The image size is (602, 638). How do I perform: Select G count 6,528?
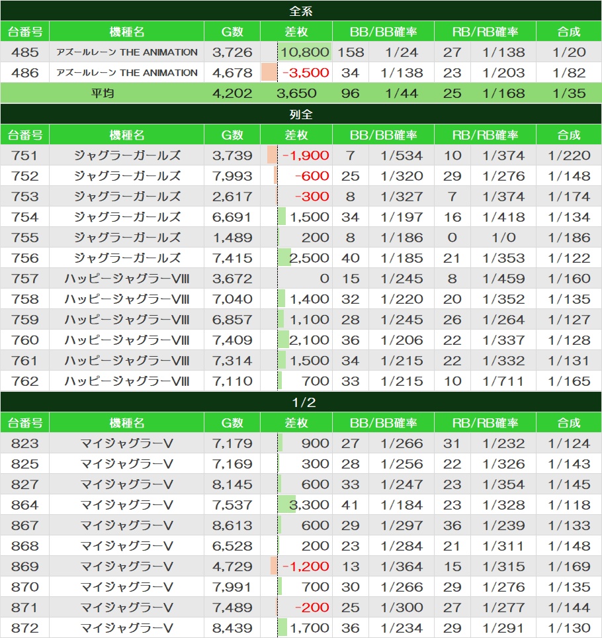point(232,545)
